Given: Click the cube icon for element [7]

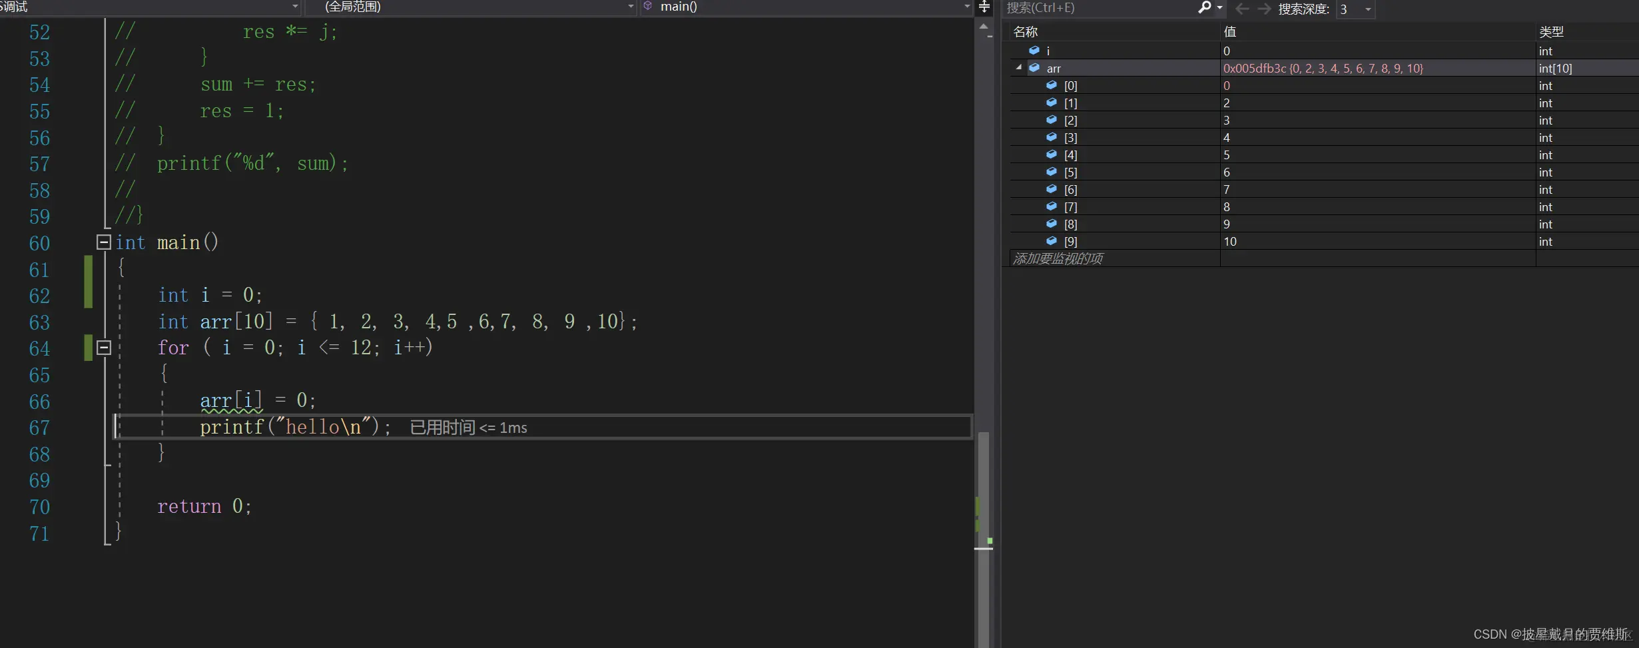Looking at the screenshot, I should tap(1052, 206).
